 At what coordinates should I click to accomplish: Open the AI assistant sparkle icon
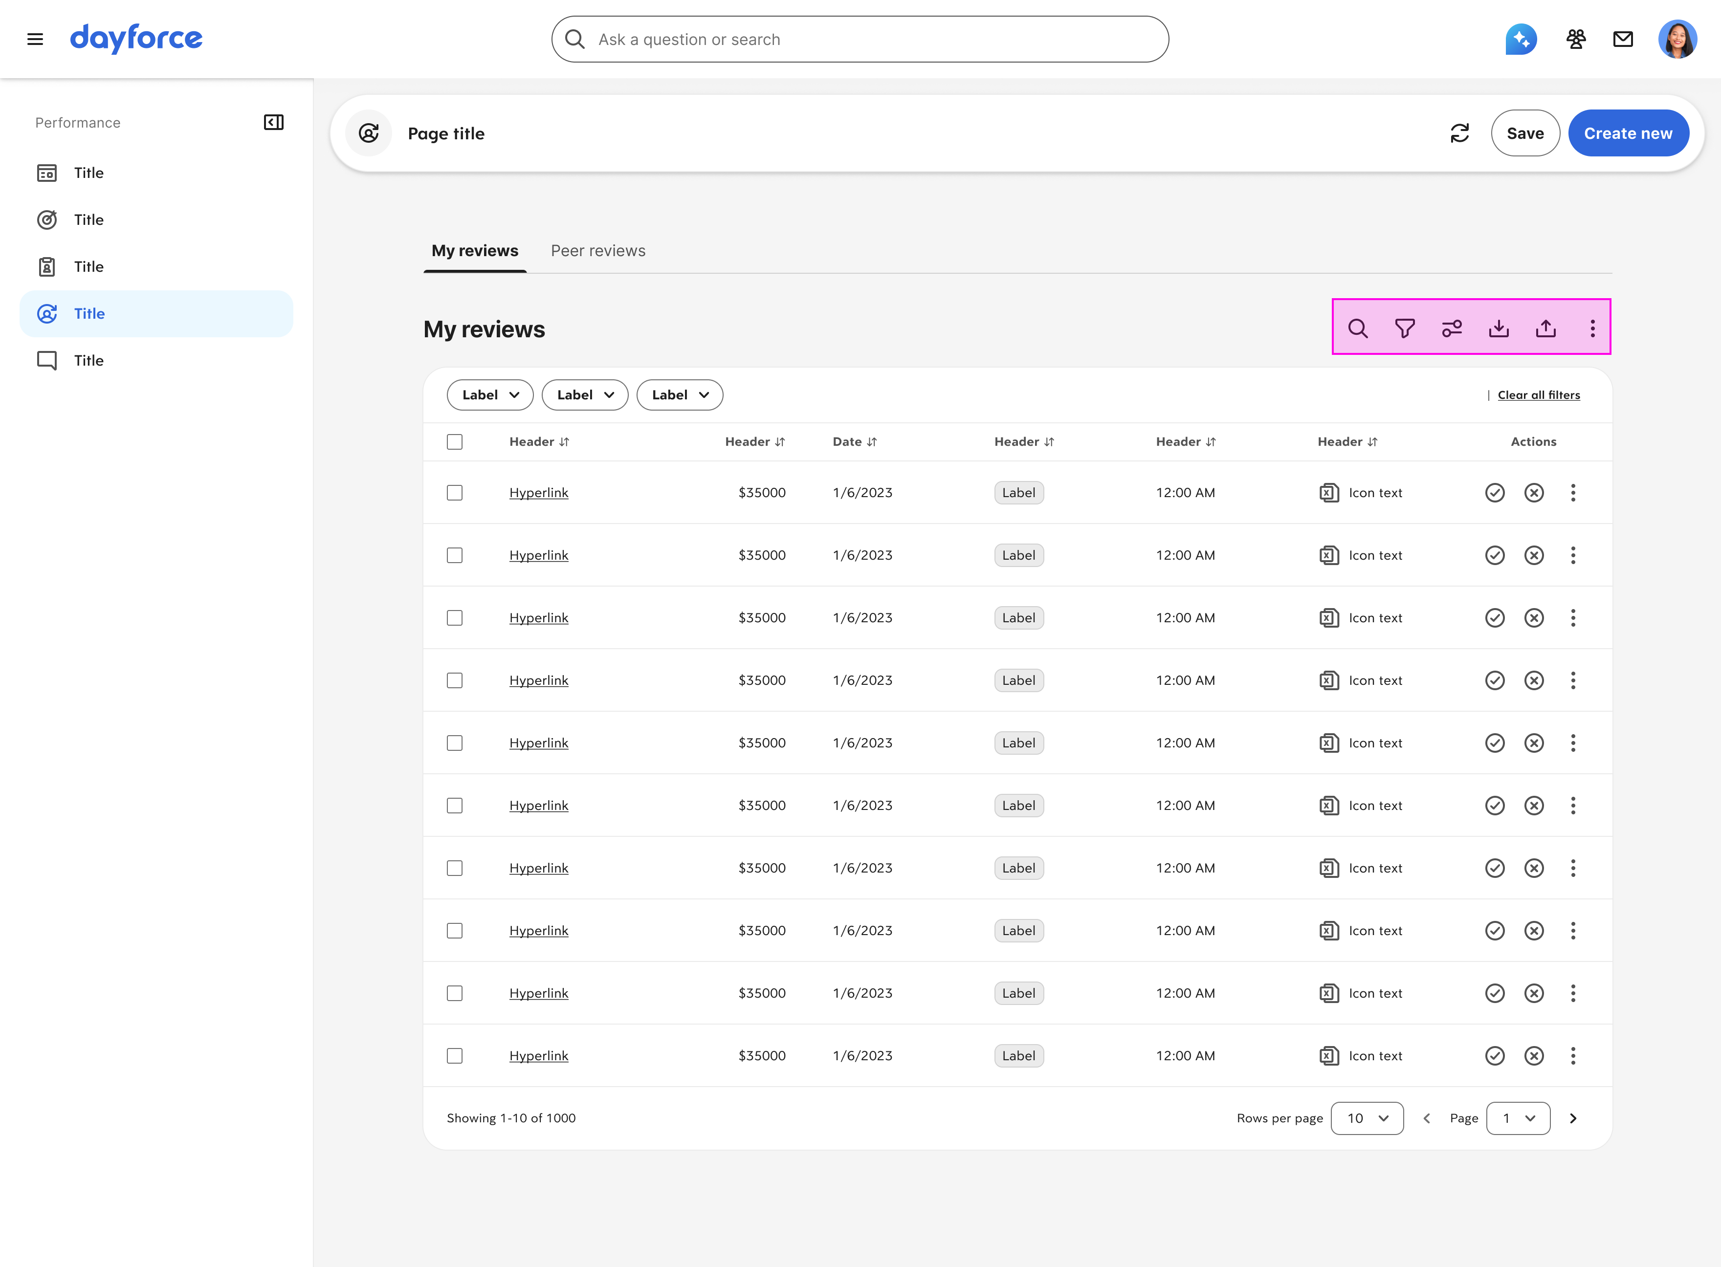pyautogui.click(x=1521, y=39)
